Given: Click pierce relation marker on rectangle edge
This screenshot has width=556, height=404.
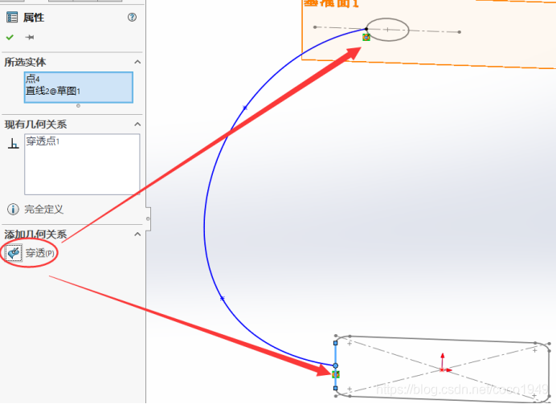Looking at the screenshot, I should [336, 374].
